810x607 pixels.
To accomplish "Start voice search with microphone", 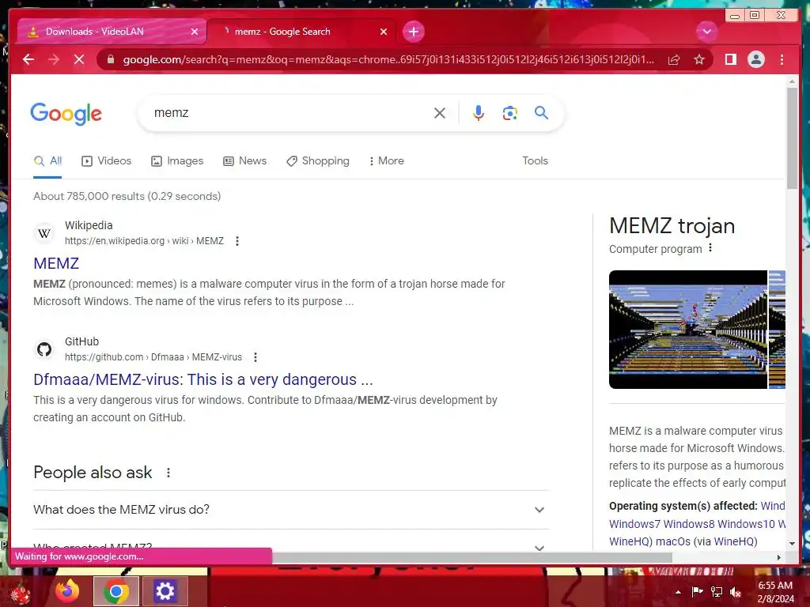I will [x=479, y=113].
